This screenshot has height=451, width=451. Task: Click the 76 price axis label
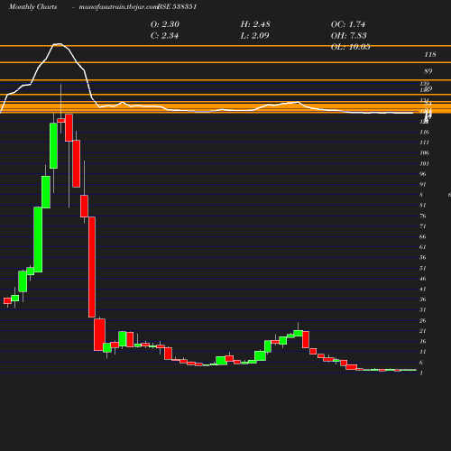pyautogui.click(x=423, y=216)
